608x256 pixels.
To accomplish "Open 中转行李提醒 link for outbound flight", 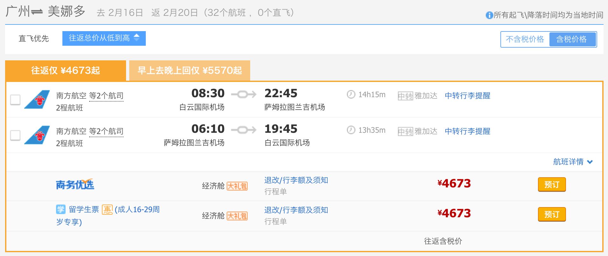I will click(467, 96).
